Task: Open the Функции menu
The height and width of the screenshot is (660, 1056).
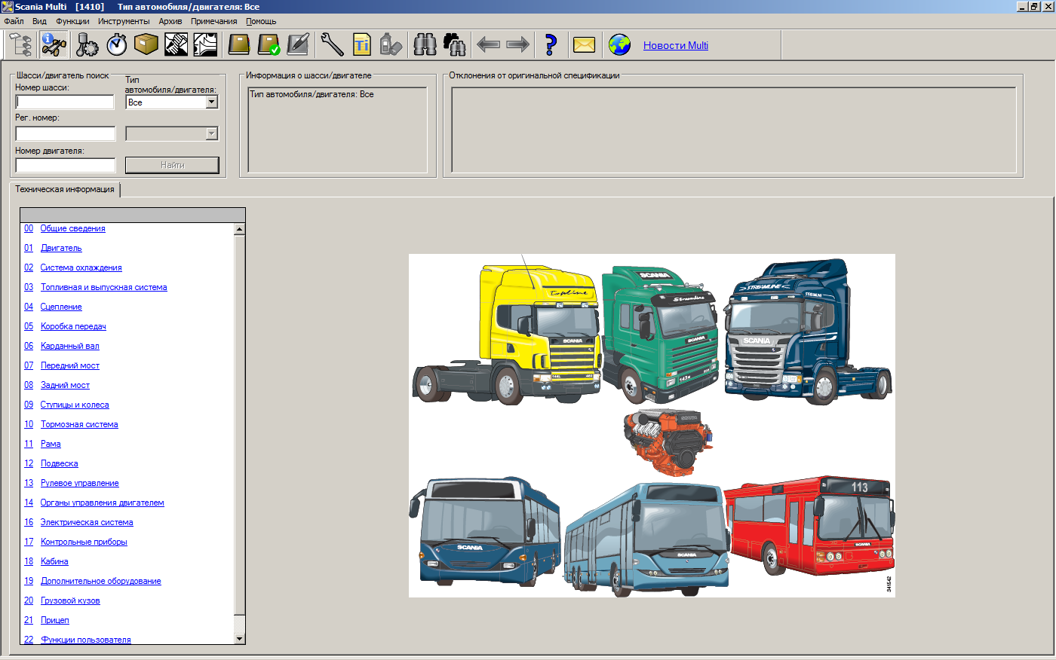Action: point(72,21)
